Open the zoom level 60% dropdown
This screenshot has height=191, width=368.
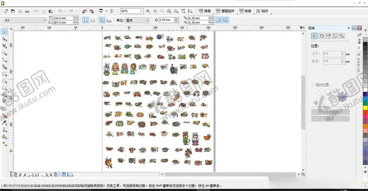(x=141, y=11)
